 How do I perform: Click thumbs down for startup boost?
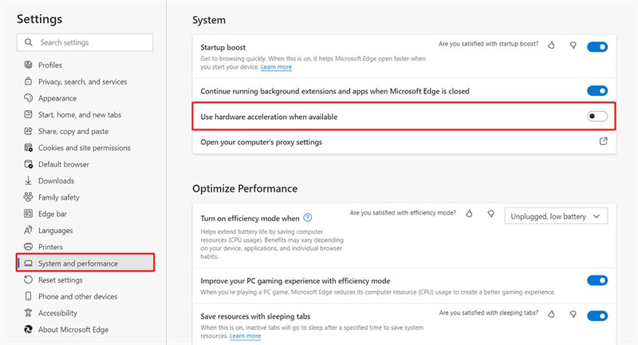click(573, 46)
